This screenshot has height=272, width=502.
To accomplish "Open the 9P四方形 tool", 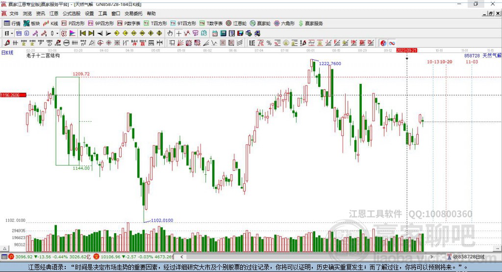I will tap(101, 24).
